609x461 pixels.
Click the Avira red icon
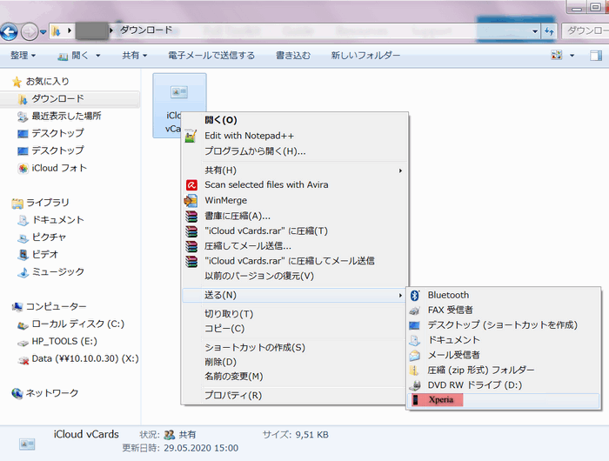[x=191, y=185]
